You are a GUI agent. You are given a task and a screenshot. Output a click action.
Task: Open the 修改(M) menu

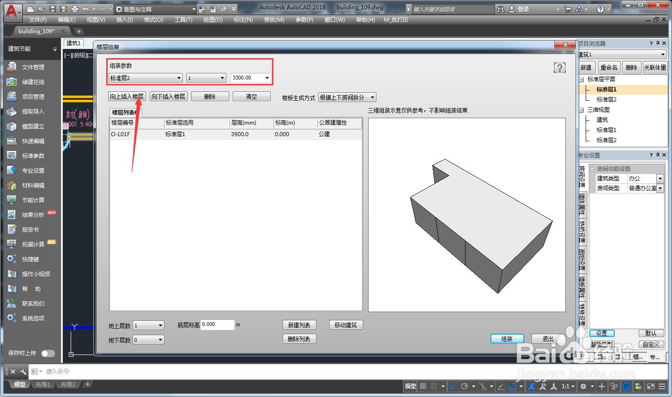pyautogui.click(x=274, y=20)
